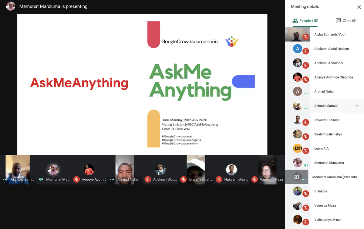
Task: Click muted mic icon on Ibrahim Saleh tile
Action: coord(183,180)
